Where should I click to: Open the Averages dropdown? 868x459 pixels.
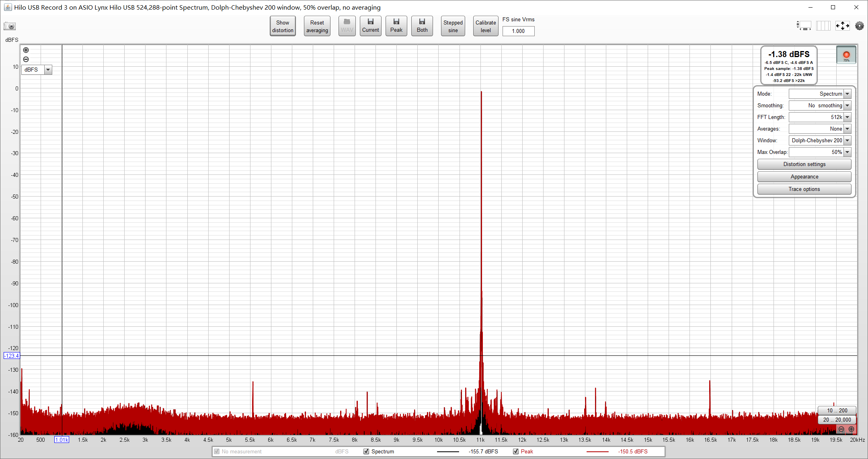(847, 129)
